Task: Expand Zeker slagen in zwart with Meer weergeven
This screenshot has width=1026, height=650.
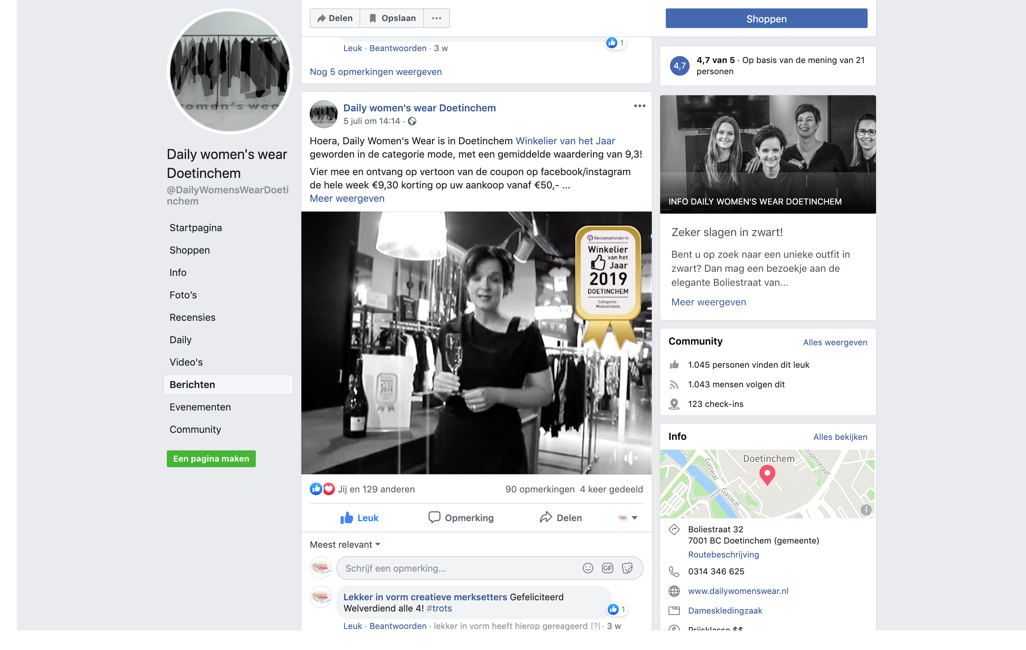Action: [x=709, y=303]
